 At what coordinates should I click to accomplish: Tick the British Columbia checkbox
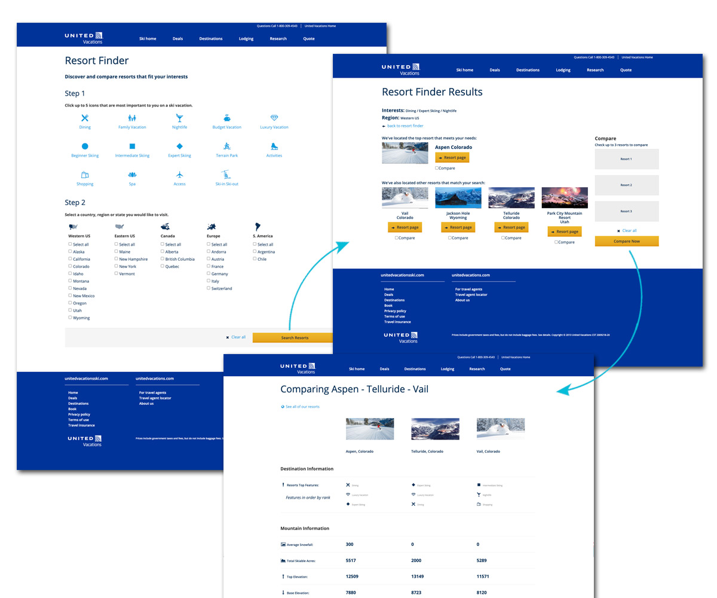pyautogui.click(x=163, y=259)
